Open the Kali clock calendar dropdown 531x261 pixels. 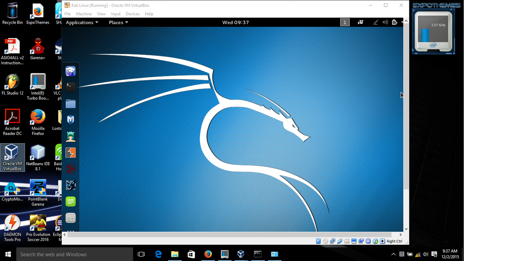tap(236, 22)
